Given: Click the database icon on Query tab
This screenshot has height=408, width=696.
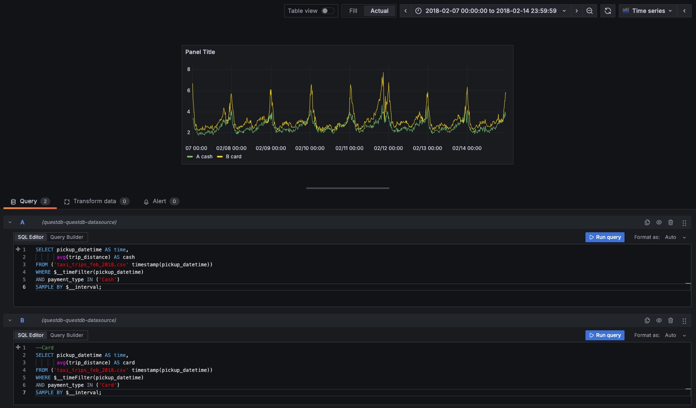Looking at the screenshot, I should click(x=13, y=202).
